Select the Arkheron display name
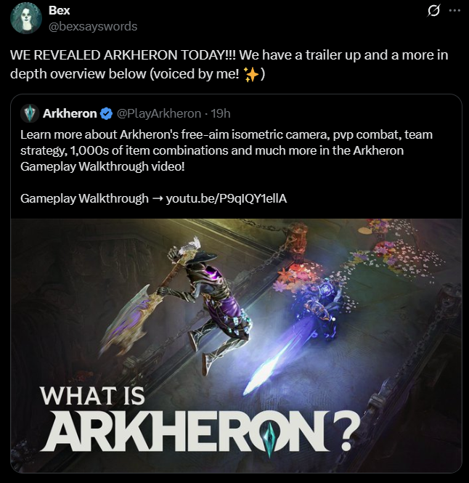The height and width of the screenshot is (483, 469). pos(70,113)
